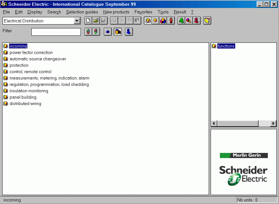Select distributed wiring item
Image resolution: width=279 pixels, height=204 pixels.
[x=25, y=104]
